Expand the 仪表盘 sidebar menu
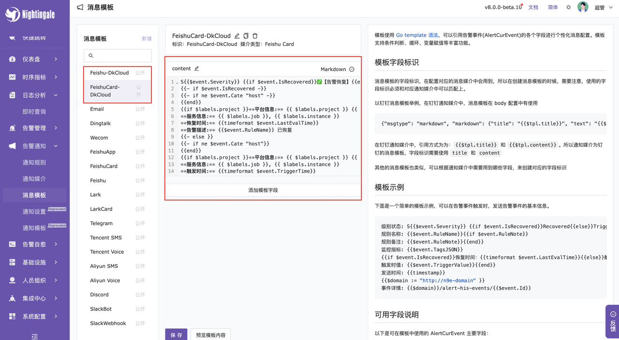The image size is (619, 340). pyautogui.click(x=35, y=59)
